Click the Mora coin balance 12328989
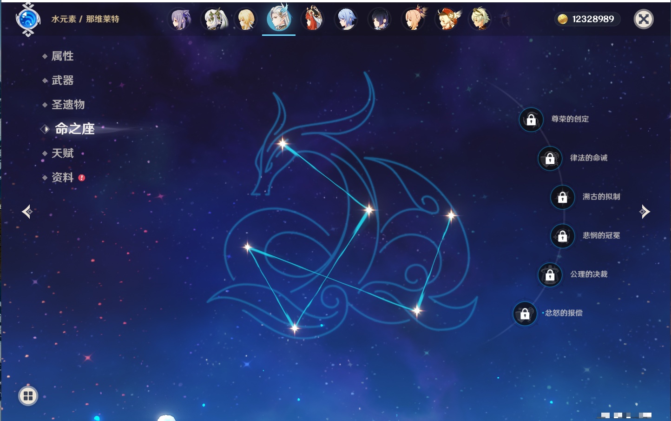Screen dimensions: 671x421 pyautogui.click(x=587, y=19)
